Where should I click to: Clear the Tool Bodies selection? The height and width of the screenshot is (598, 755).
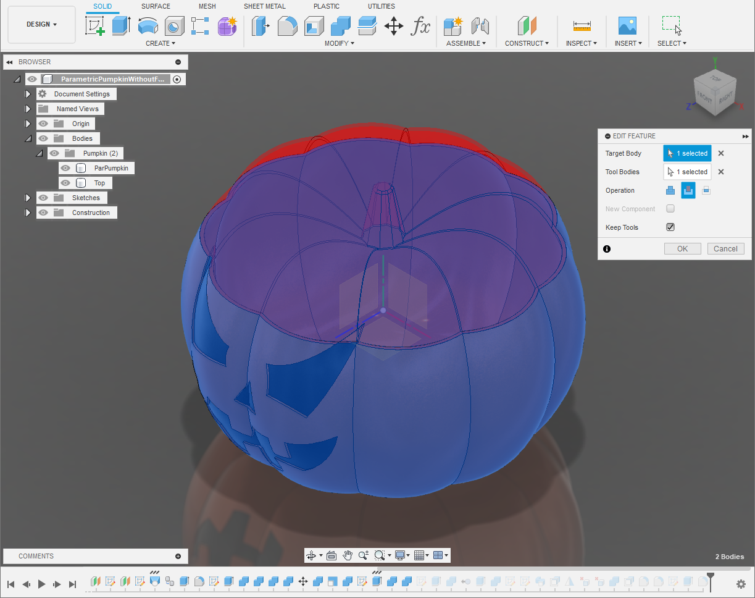point(721,172)
